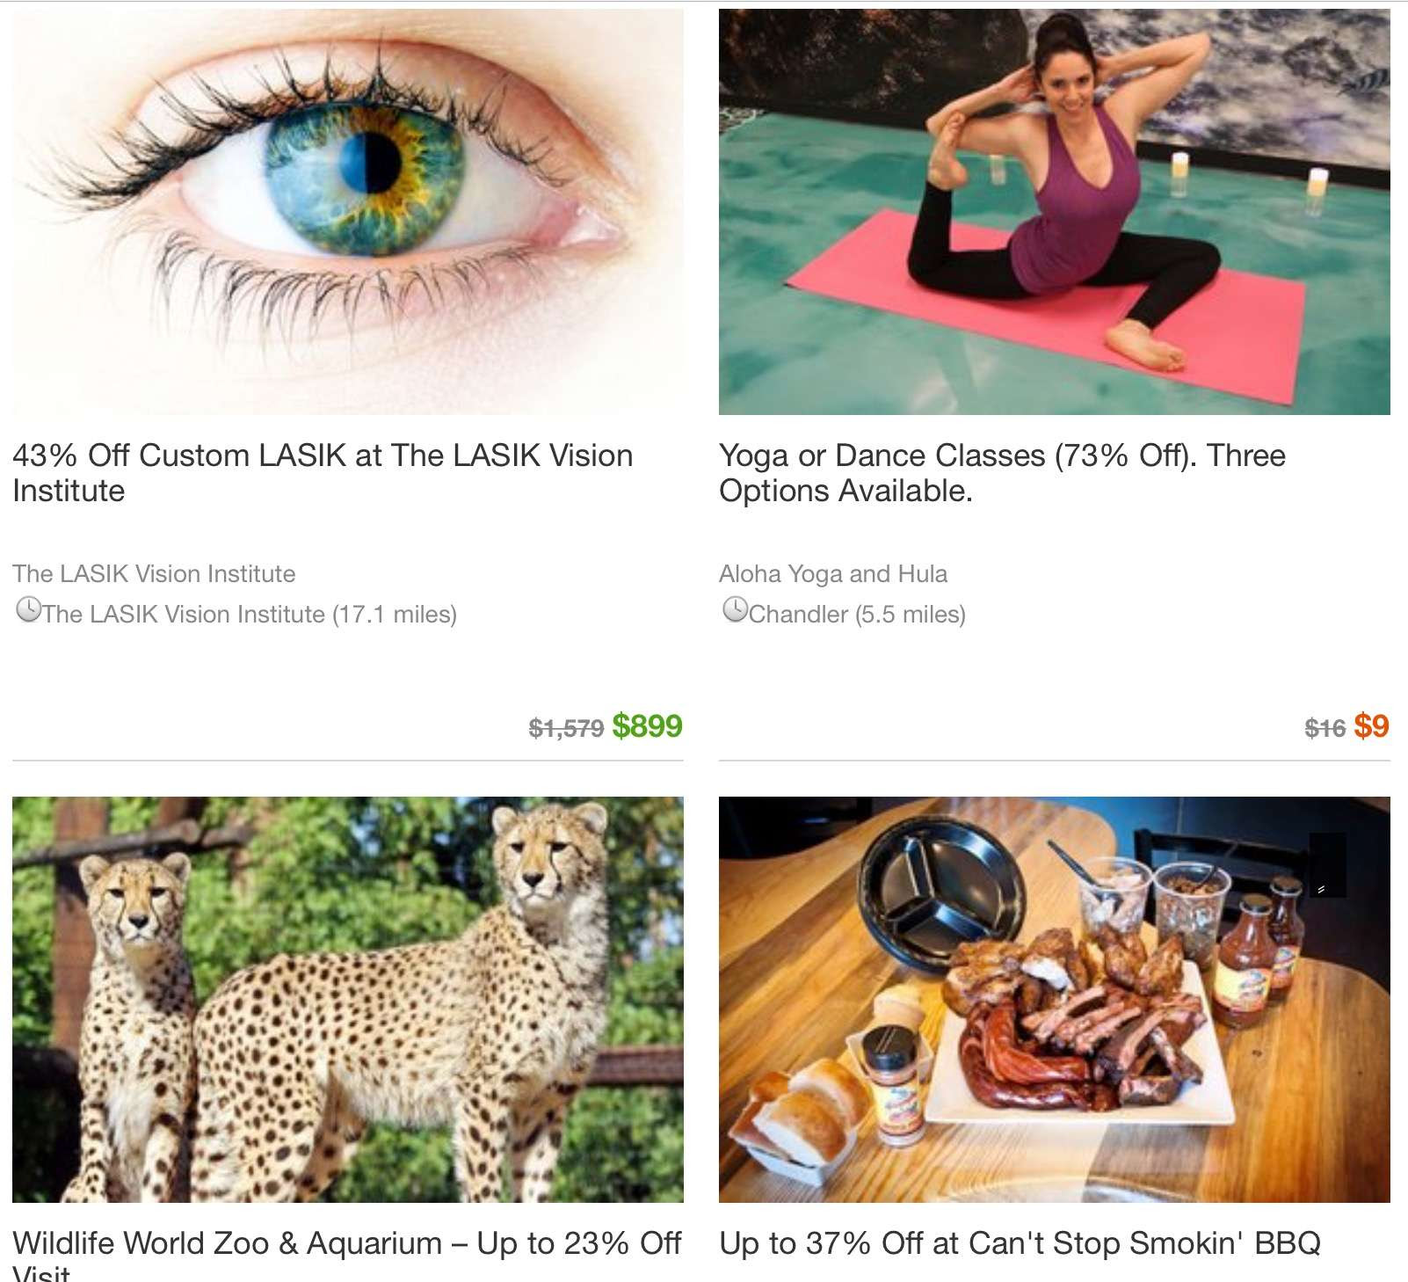Open the BBQ platter deal photo
This screenshot has height=1282, width=1408.
pyautogui.click(x=1055, y=1000)
